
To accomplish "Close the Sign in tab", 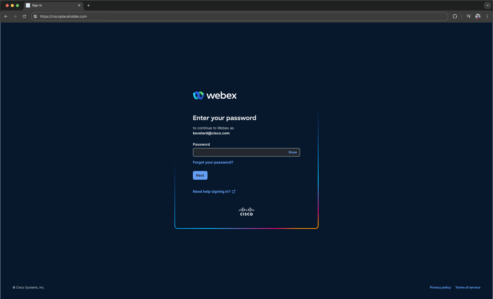I will [x=79, y=5].
